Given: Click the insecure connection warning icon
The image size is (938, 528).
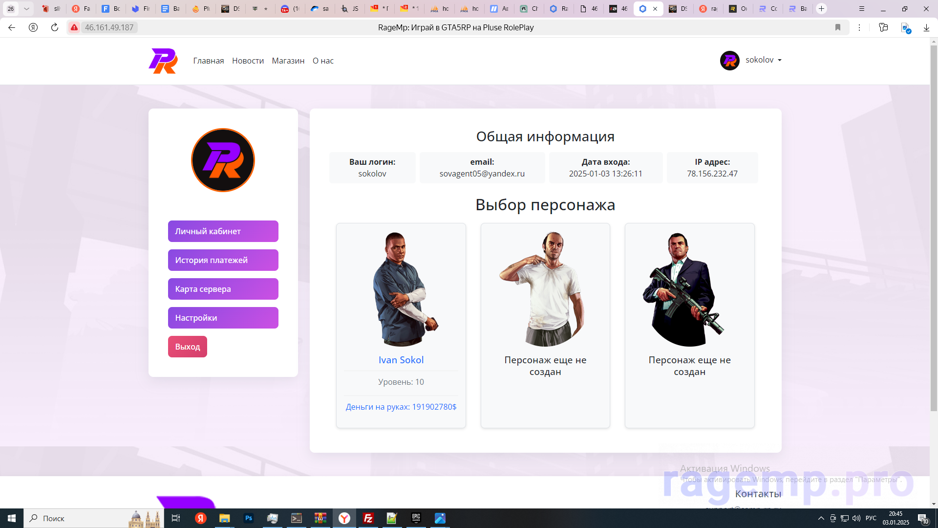Looking at the screenshot, I should pyautogui.click(x=74, y=27).
